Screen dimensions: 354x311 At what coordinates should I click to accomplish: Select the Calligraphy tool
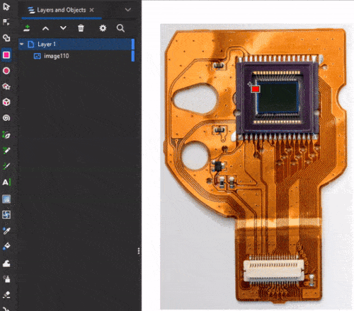click(6, 166)
